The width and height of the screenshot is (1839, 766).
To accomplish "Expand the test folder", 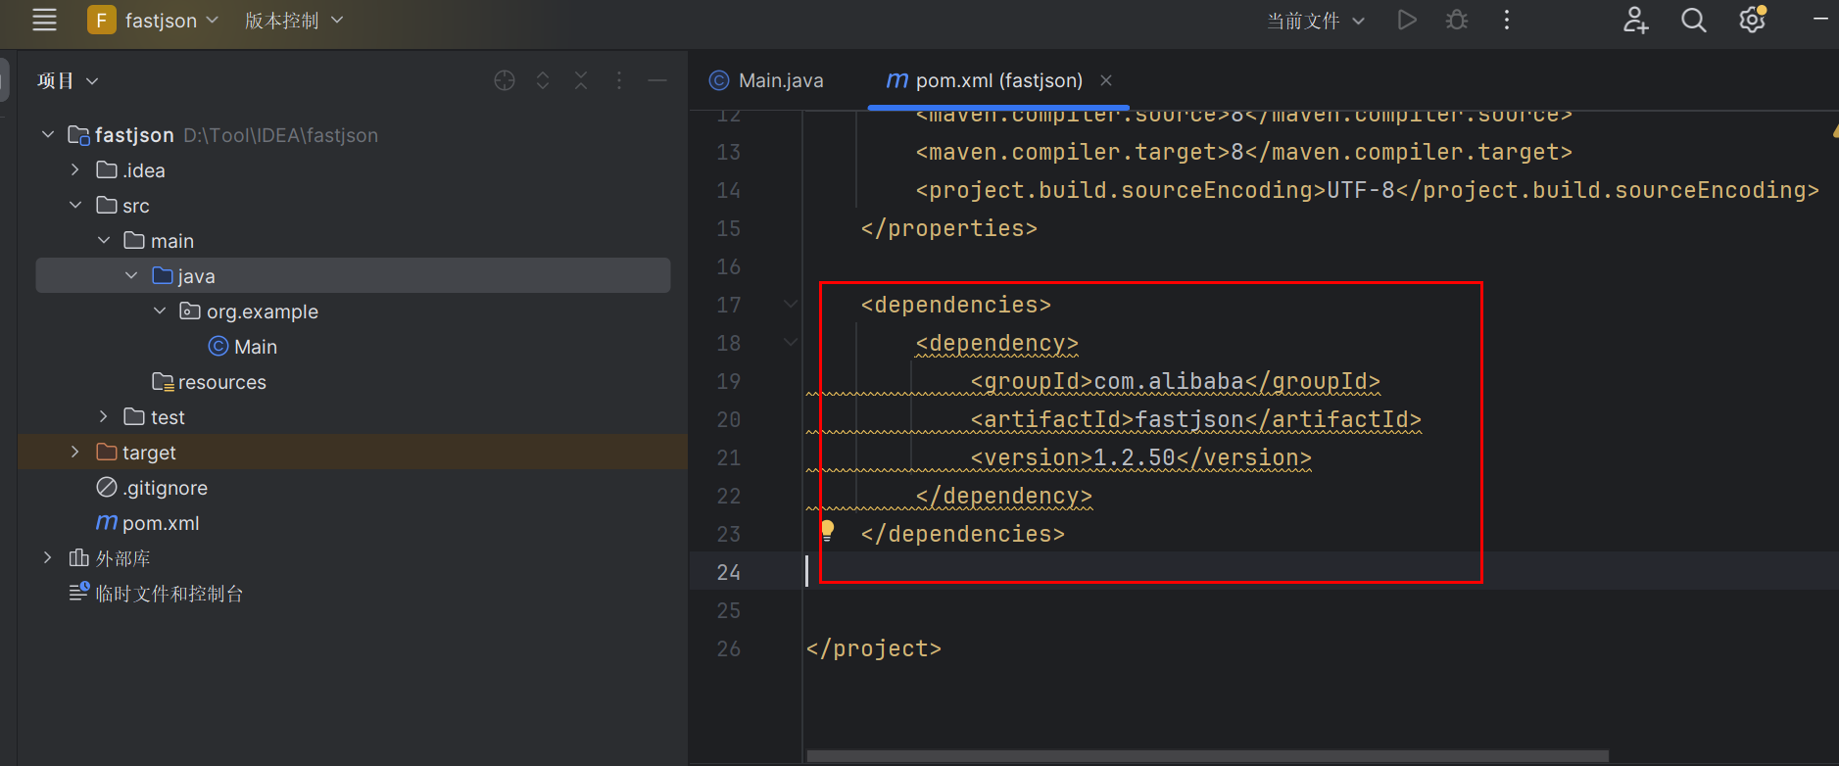I will (x=104, y=416).
